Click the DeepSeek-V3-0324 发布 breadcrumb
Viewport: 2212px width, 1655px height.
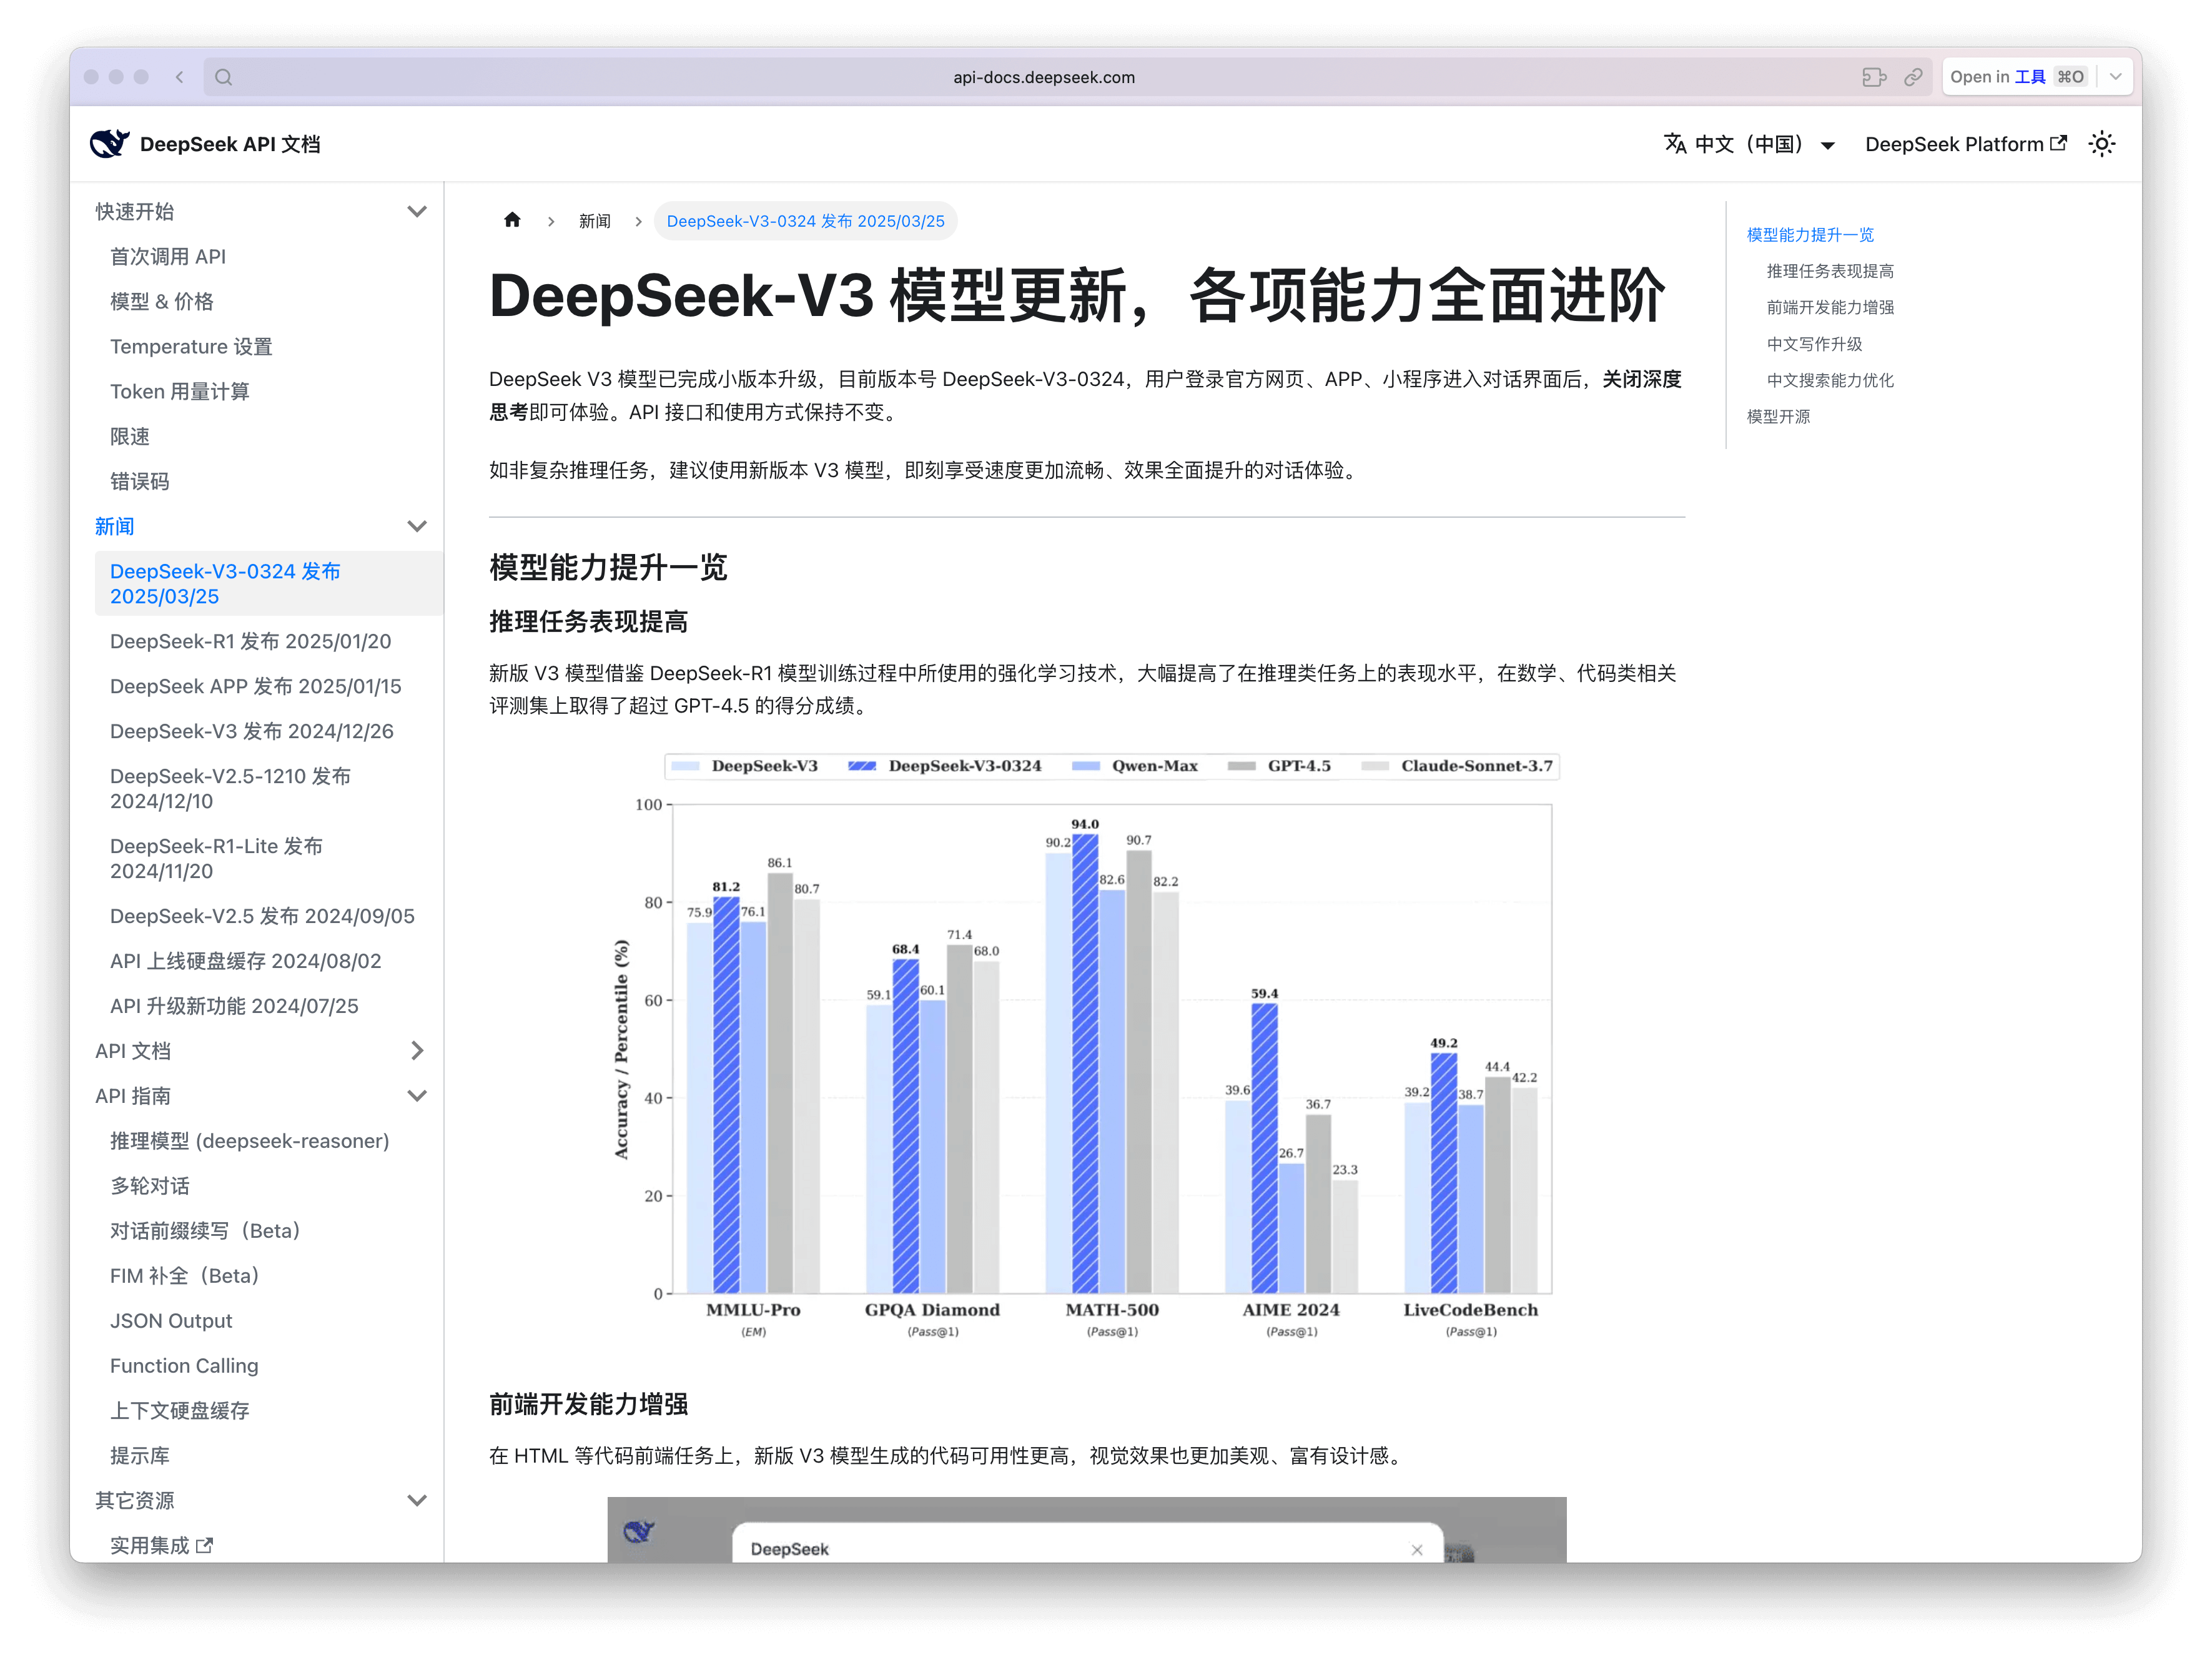pos(805,221)
